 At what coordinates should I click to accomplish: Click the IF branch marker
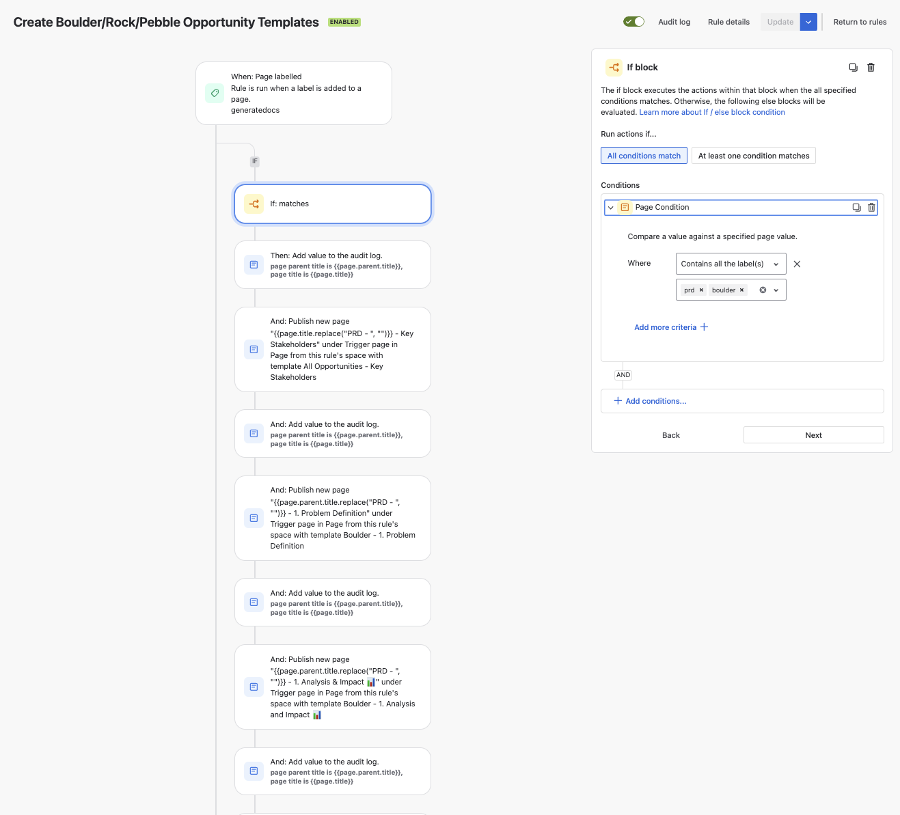point(255,161)
